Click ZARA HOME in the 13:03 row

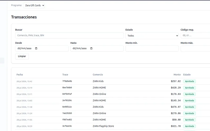pos(99,100)
